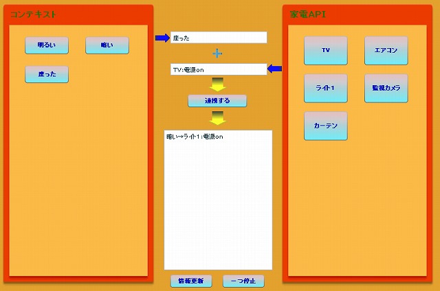Screen dimensions: 440x291
Task: Choose the 明るい context button
Action: (x=47, y=45)
